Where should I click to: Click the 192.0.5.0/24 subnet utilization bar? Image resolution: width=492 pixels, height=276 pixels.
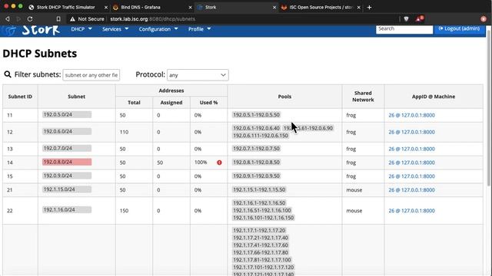(67, 114)
